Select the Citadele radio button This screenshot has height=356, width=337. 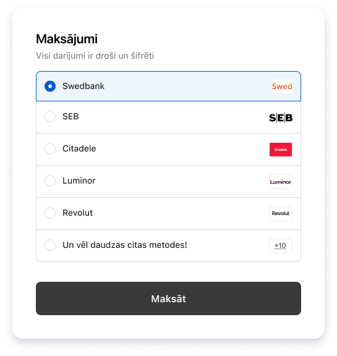50,148
